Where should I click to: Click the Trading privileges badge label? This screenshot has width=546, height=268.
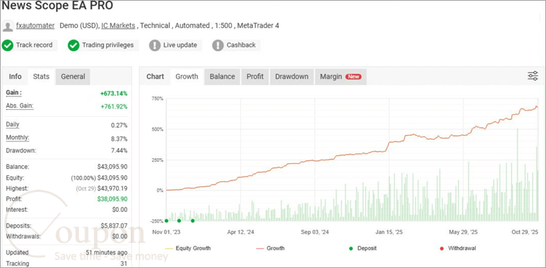(x=108, y=45)
